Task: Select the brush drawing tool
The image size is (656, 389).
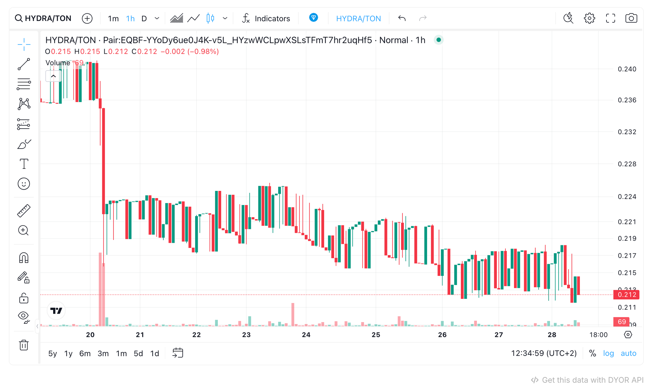Action: (24, 144)
